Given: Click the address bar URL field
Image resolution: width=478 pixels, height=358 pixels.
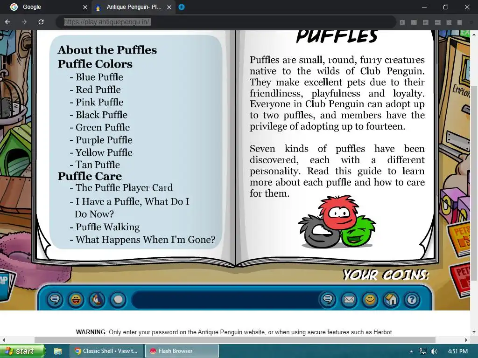Looking at the screenshot, I should coord(225,22).
